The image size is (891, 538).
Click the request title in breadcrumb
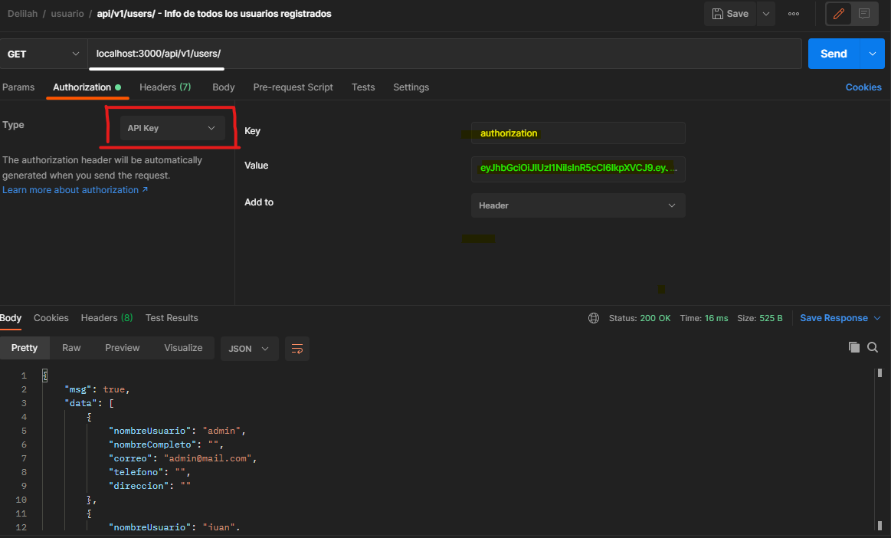214,14
